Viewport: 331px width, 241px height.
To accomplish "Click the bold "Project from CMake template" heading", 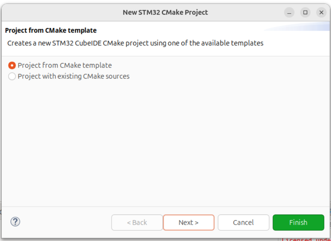I will pos(51,30).
